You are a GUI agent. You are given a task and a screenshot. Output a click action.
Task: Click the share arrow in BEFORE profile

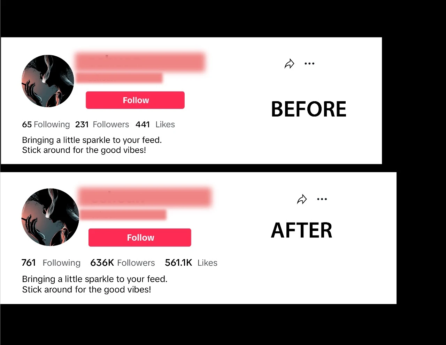tap(290, 64)
